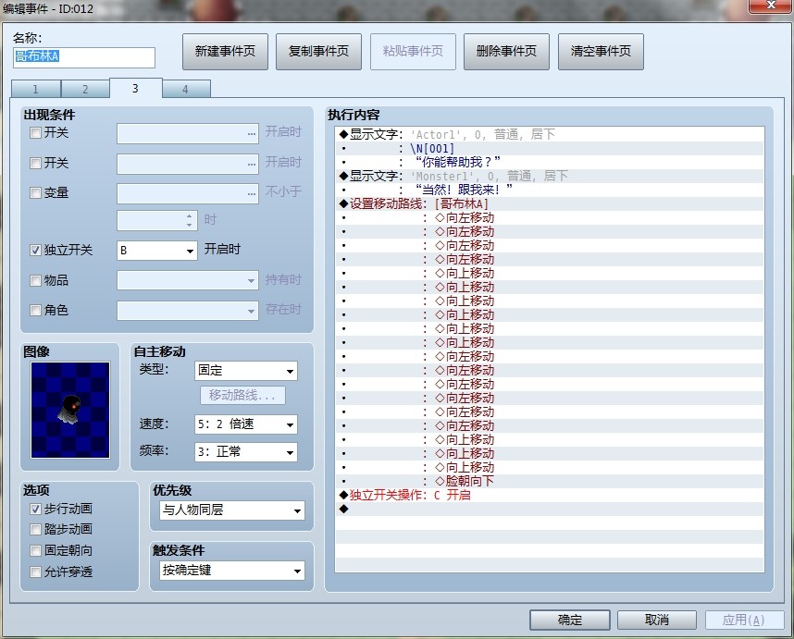Enable the 角色 condition checkbox
Screen dimensions: 794x639
click(35, 310)
